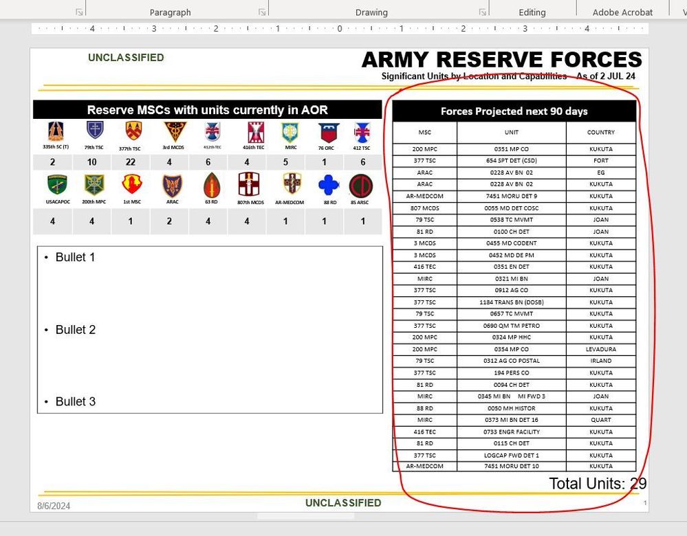Click the horizontal ruler above the slide
The image size is (687, 536).
(340, 28)
